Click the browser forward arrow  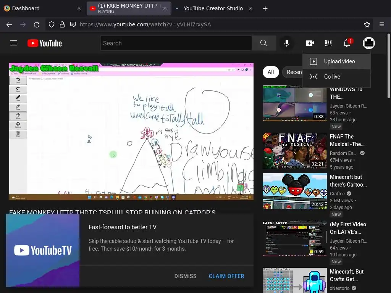pos(23,24)
